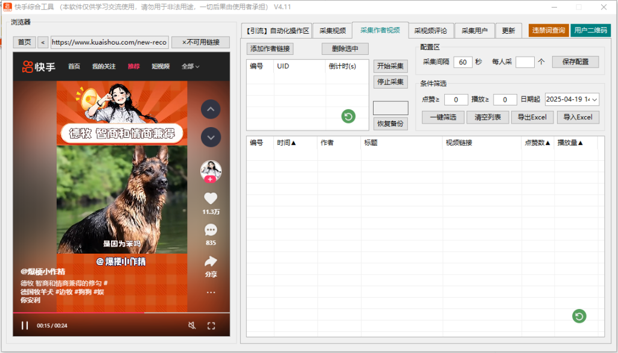The width and height of the screenshot is (618, 353).
Task: Switch to the 采集视频 tab
Action: [333, 31]
